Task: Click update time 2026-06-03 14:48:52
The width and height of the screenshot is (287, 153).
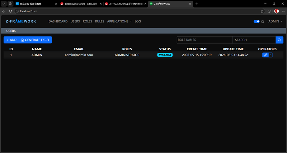Action: (x=233, y=55)
